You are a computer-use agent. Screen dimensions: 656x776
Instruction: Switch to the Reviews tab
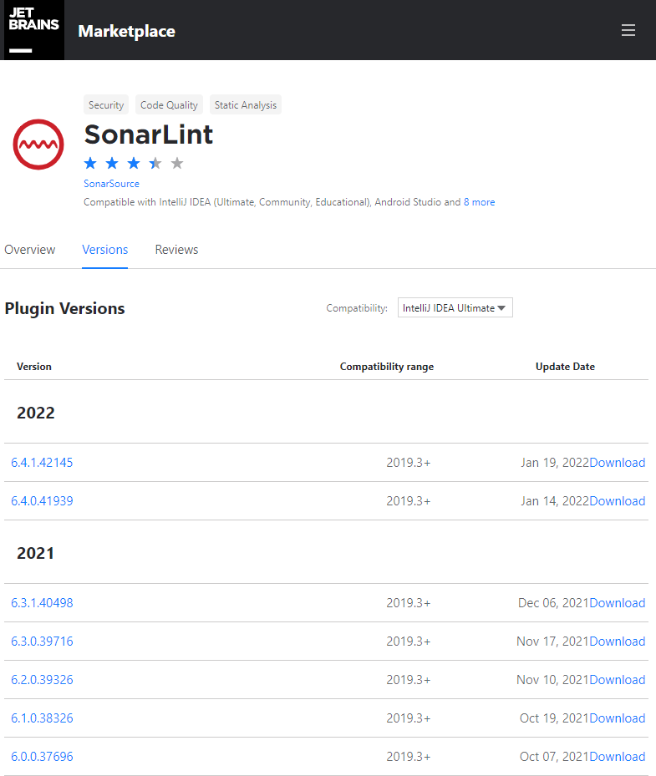tap(176, 249)
